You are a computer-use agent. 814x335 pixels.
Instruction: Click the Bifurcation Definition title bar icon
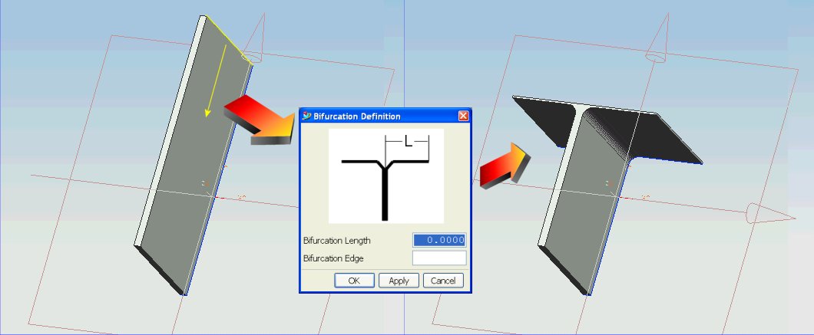pos(307,117)
